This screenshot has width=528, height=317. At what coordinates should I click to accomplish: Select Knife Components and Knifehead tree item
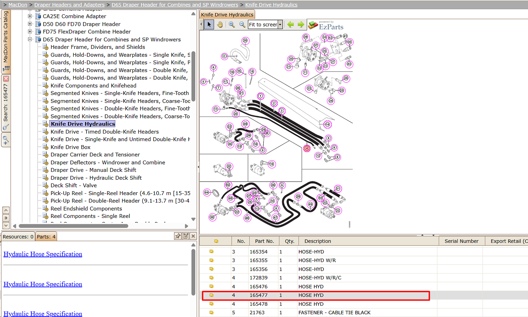tap(93, 85)
